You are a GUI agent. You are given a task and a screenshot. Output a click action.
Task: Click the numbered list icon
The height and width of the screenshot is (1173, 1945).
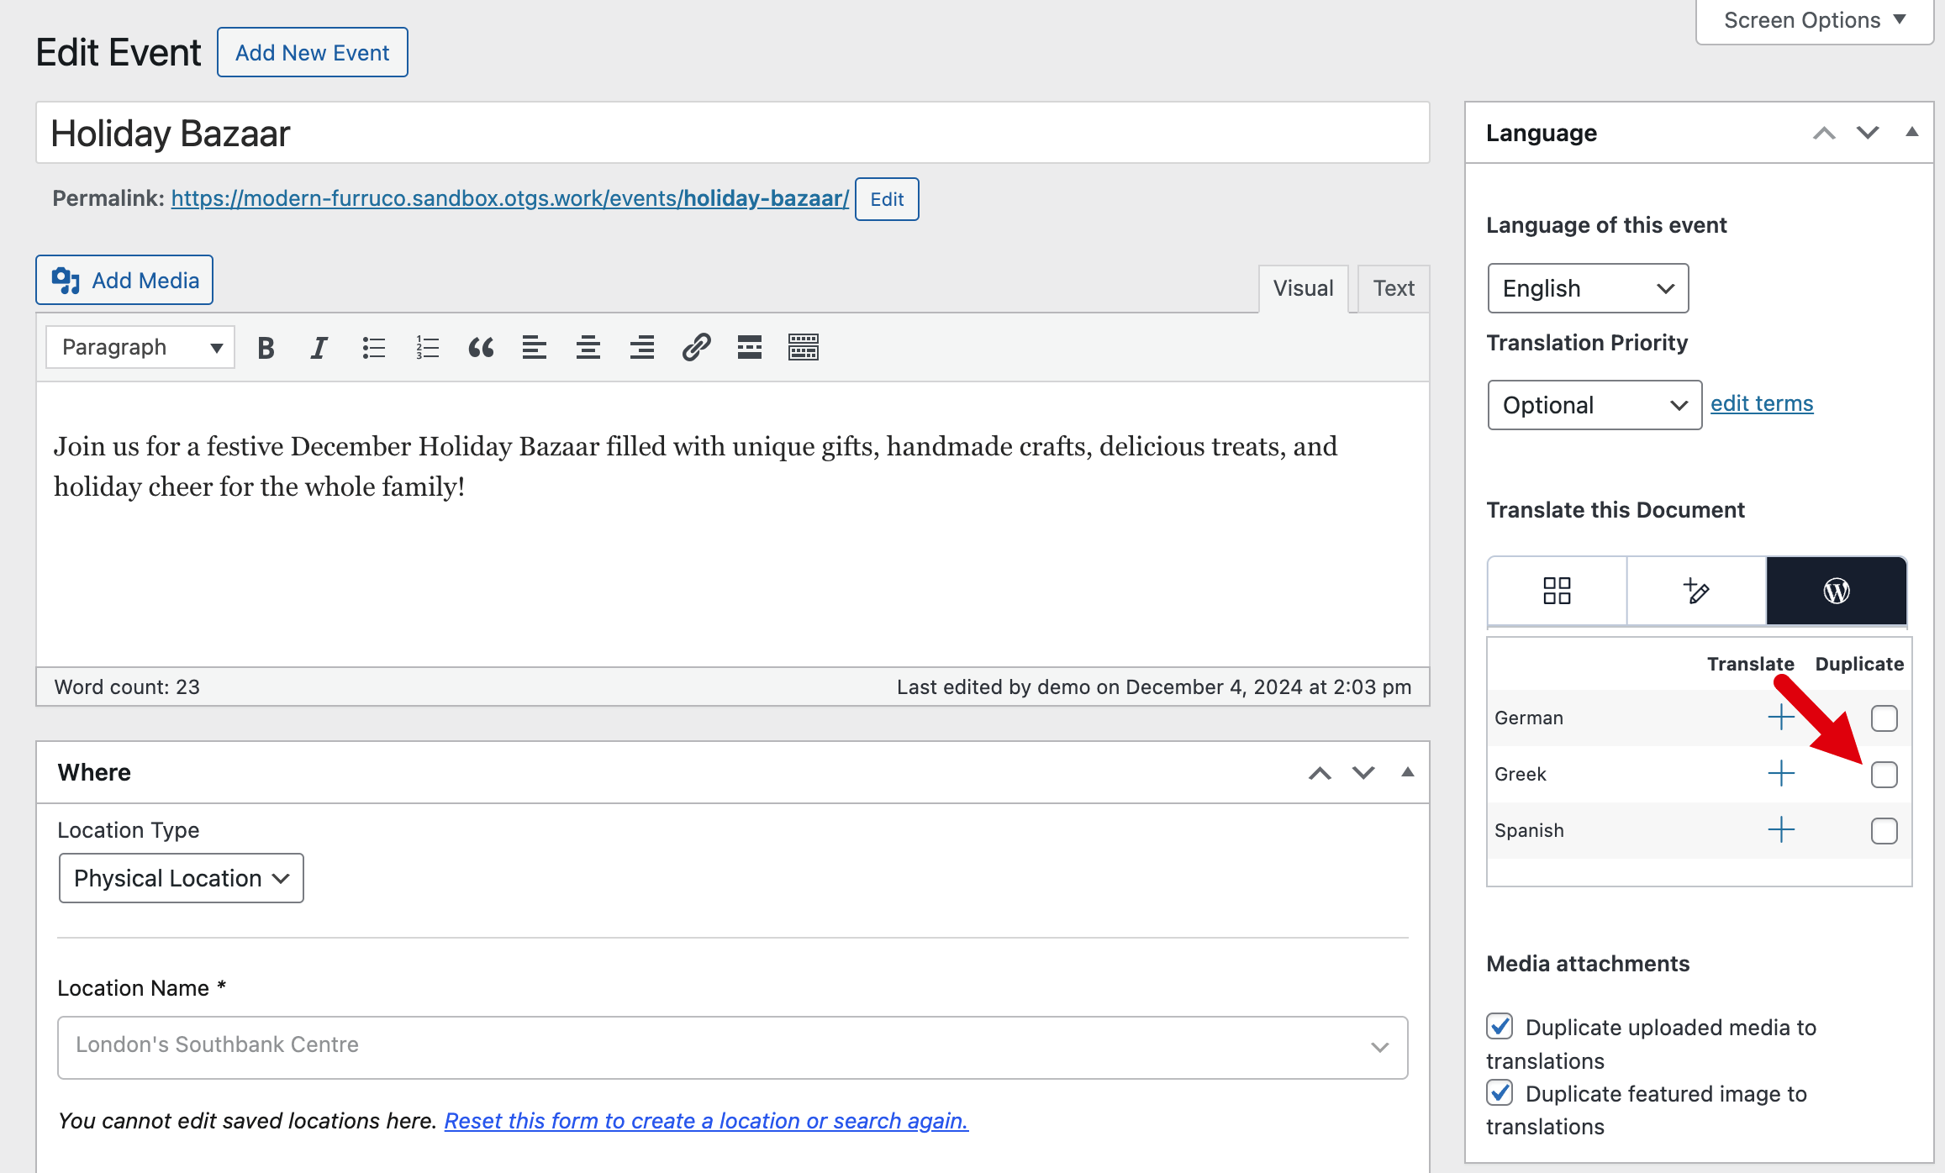427,347
